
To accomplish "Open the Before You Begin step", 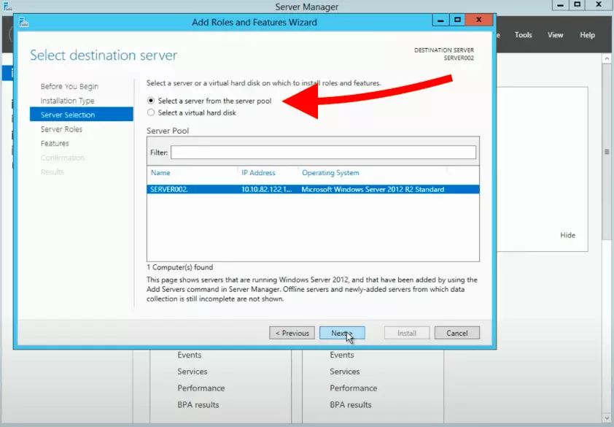I will 69,86.
